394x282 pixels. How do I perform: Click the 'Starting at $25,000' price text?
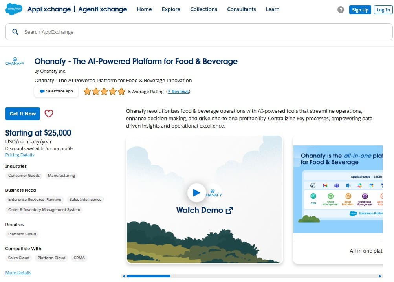point(38,133)
